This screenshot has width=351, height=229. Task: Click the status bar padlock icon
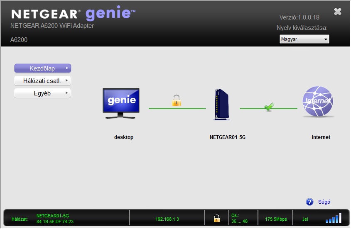point(216,218)
